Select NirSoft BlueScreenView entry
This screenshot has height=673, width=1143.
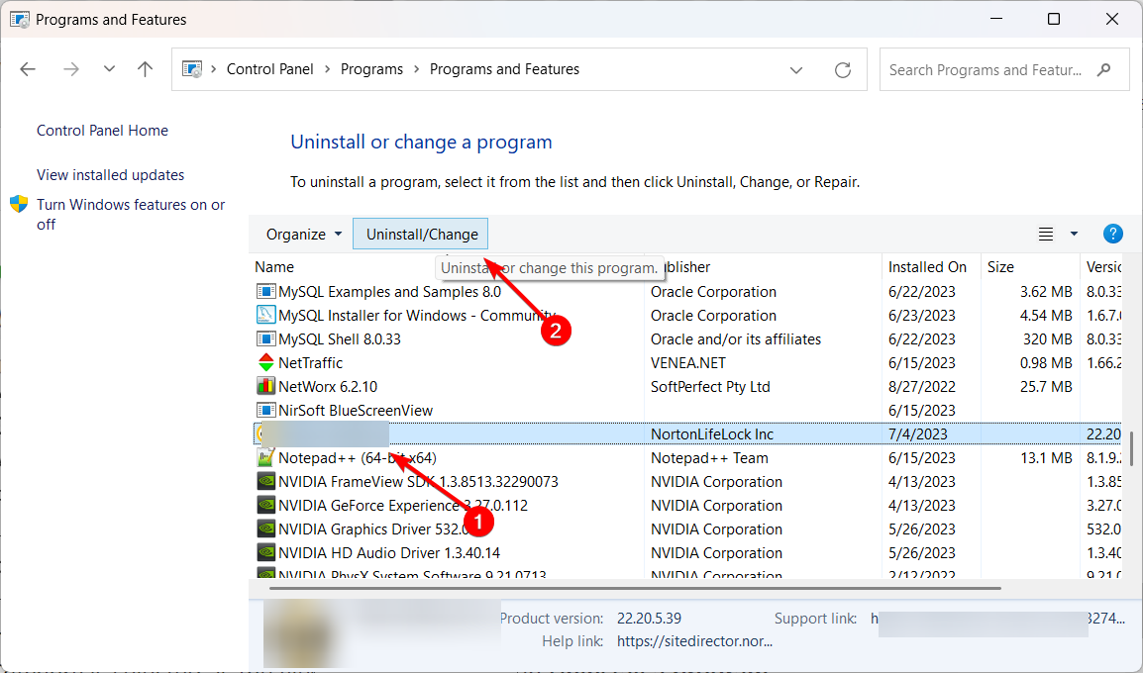(x=355, y=410)
